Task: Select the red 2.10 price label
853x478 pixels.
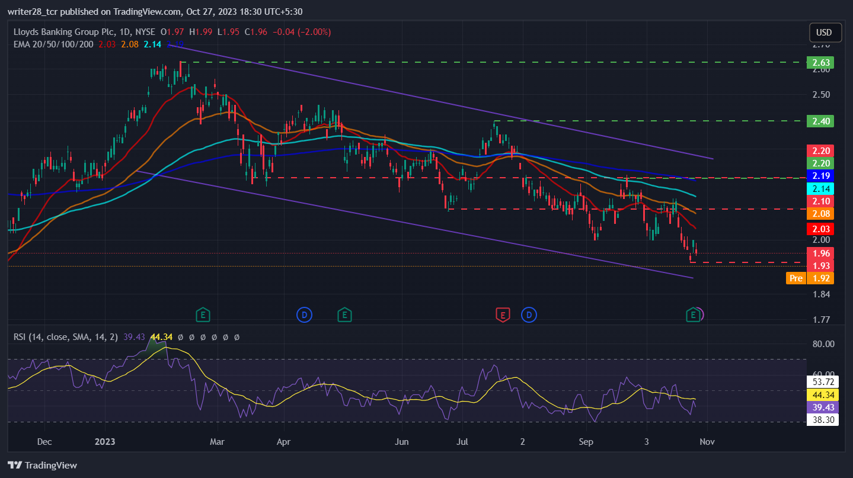Action: click(820, 201)
